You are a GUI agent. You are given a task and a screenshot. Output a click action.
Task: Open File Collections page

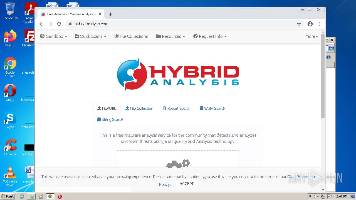(131, 36)
